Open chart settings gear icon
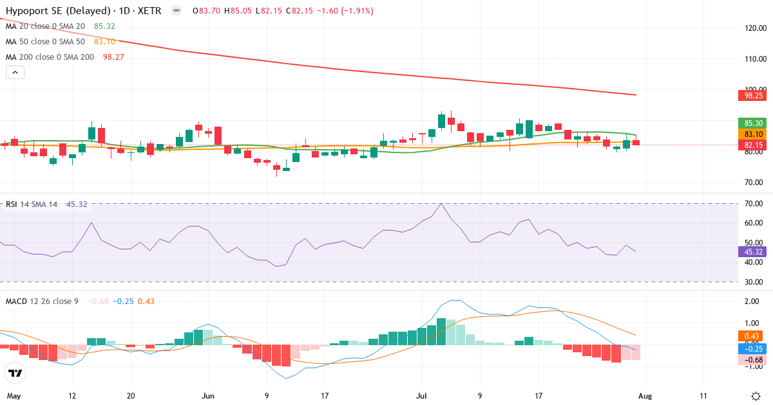The height and width of the screenshot is (405, 773). (x=755, y=396)
